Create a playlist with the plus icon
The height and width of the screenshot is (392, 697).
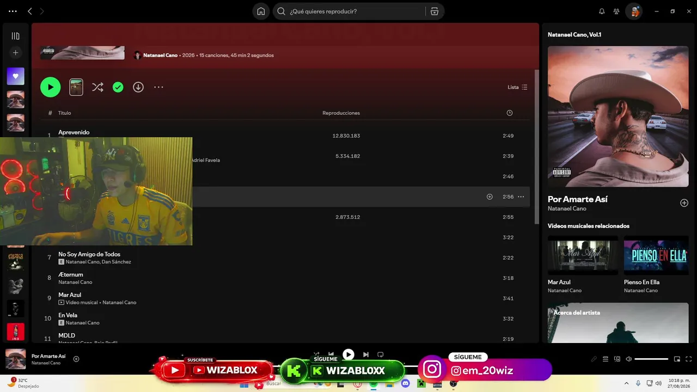tap(15, 53)
